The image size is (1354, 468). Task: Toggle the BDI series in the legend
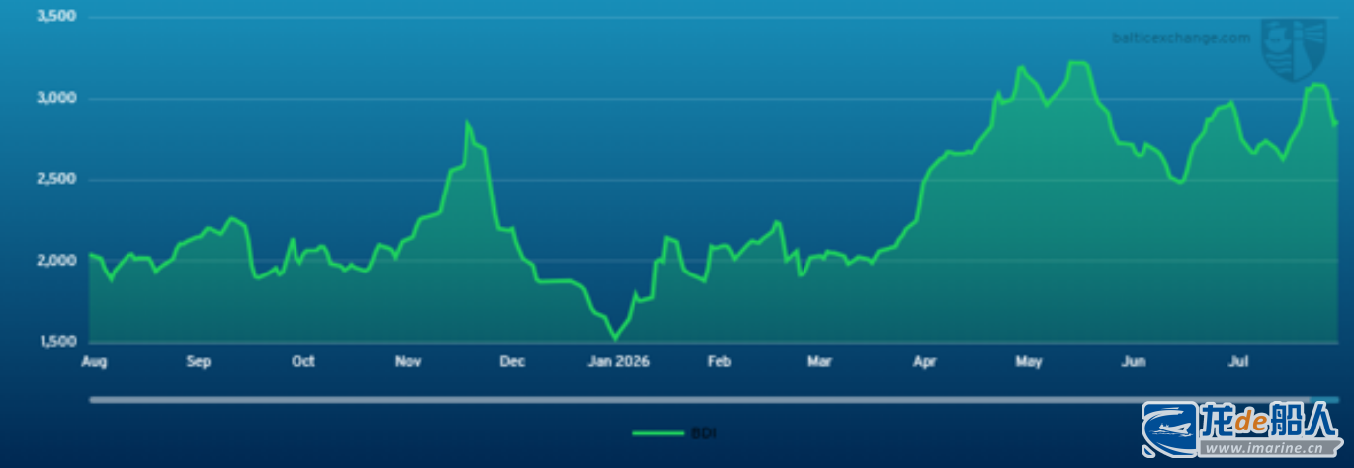point(672,434)
